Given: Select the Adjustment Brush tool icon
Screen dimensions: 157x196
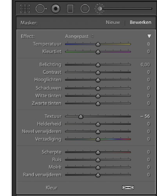Looking at the screenshot, I should tap(99, 9).
